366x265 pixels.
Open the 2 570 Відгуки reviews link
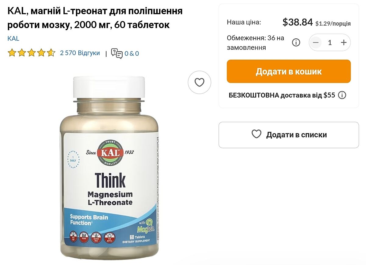[x=80, y=53]
